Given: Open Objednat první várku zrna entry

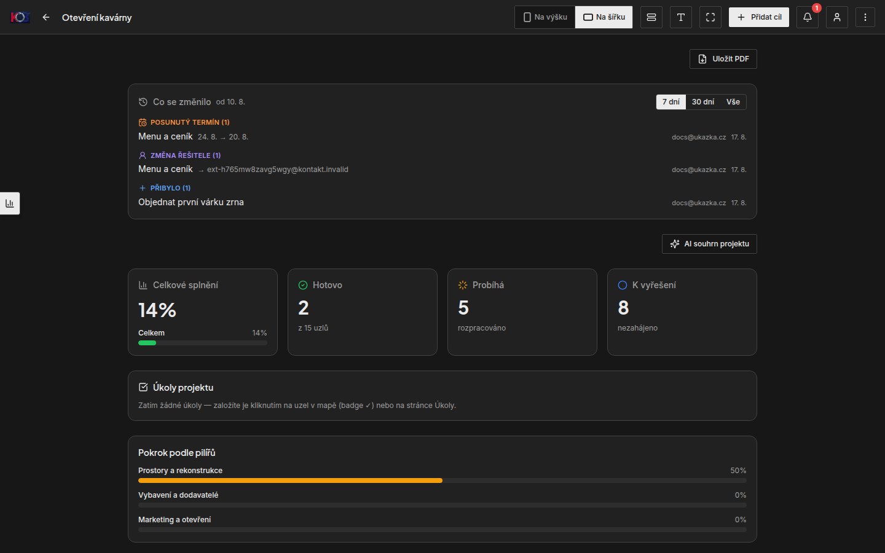Looking at the screenshot, I should click(442, 202).
